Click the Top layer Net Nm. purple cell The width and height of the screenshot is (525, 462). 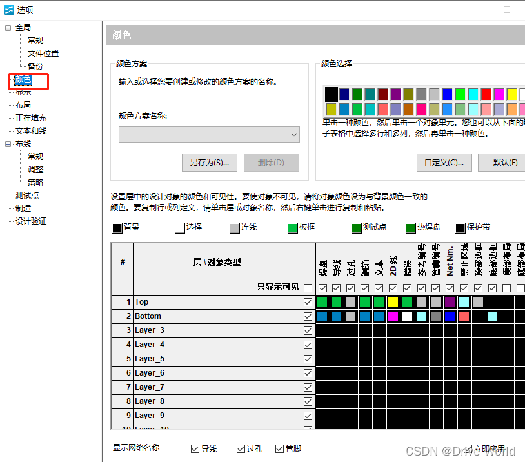(450, 302)
